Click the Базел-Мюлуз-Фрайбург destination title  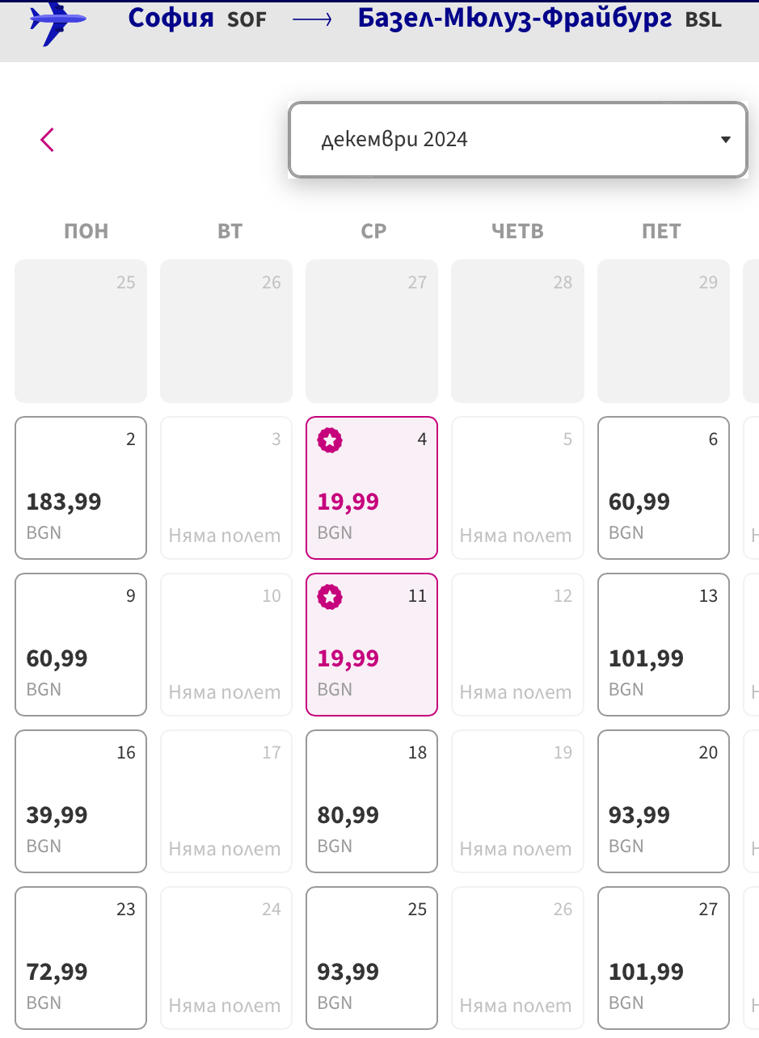point(514,19)
